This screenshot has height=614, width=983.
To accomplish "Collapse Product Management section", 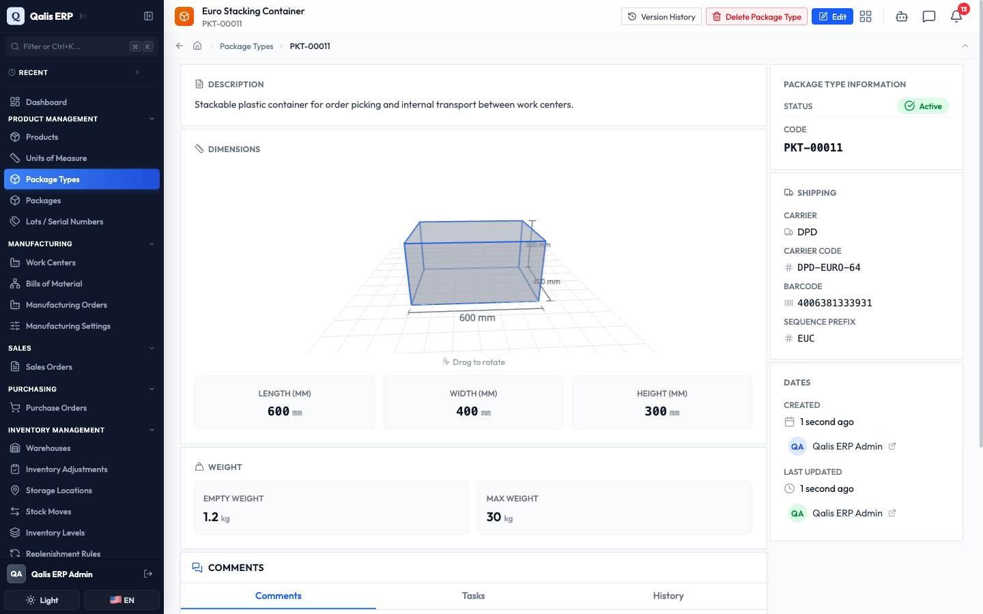I will (152, 119).
